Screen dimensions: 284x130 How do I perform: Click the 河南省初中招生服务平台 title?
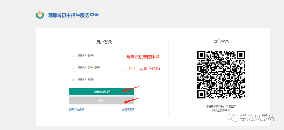[73, 15]
